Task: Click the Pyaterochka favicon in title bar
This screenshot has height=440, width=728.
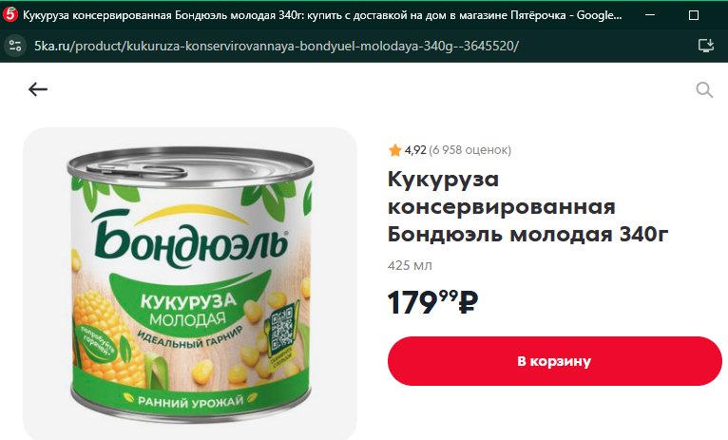Action: click(10, 15)
